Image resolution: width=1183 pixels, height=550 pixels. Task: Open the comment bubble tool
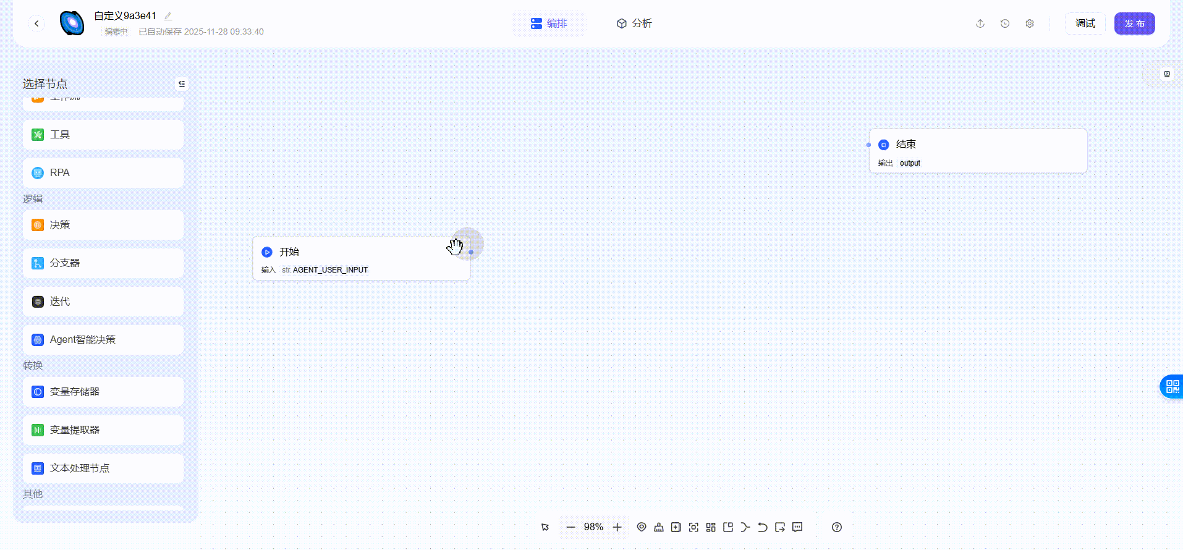(x=797, y=527)
